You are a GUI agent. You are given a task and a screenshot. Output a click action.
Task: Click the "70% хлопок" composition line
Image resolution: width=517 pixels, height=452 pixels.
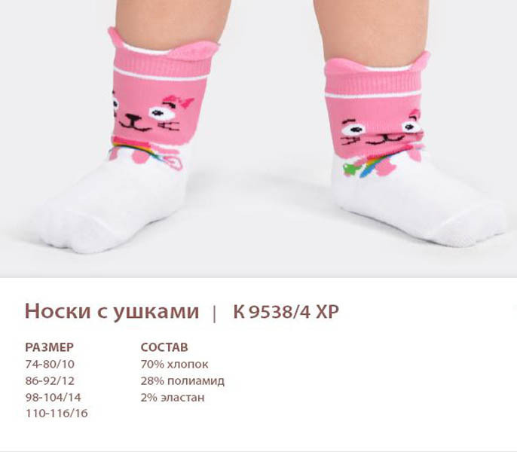[x=174, y=365]
